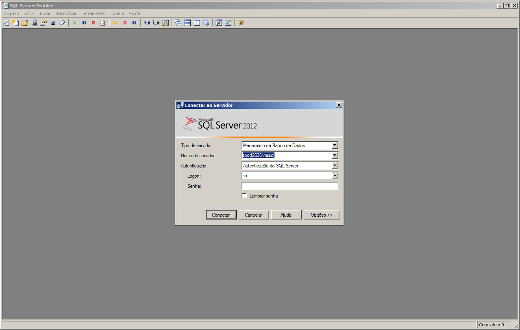Image resolution: width=520 pixels, height=330 pixels.
Task: Open the Nome do servidor dropdown arrow
Action: 335,155
